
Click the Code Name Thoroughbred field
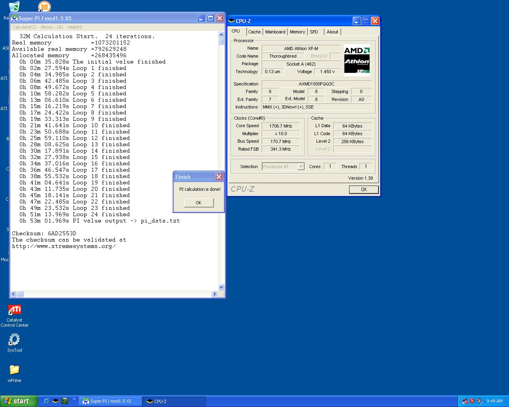point(283,56)
